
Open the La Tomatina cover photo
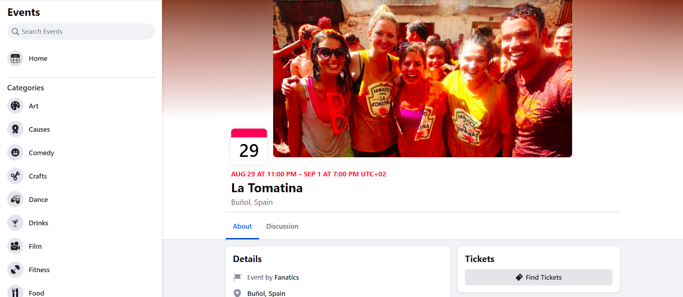(423, 79)
